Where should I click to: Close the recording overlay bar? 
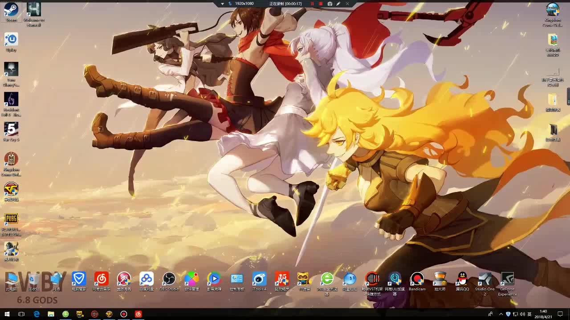click(347, 4)
